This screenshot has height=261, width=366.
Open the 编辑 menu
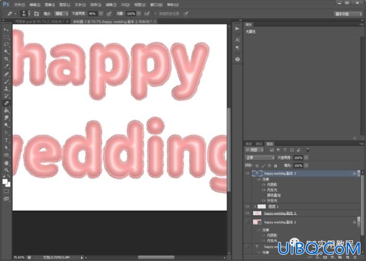click(35, 5)
